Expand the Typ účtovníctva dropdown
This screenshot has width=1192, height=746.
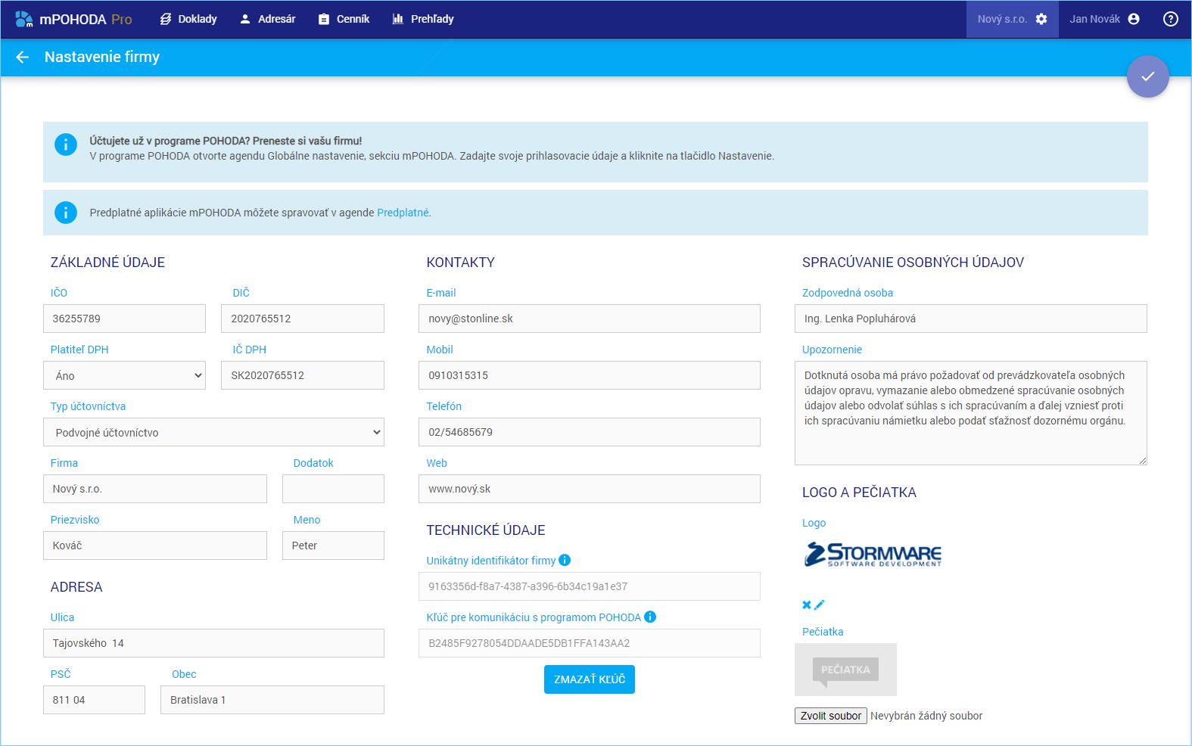click(x=213, y=432)
